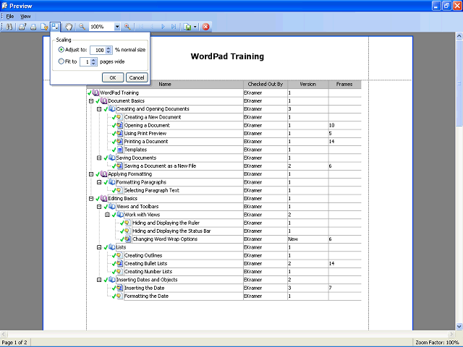
Task: Collapse the Work with Views node
Action: click(x=108, y=215)
